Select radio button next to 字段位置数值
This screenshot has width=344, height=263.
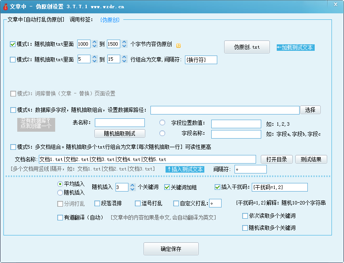pyautogui.click(x=163, y=123)
